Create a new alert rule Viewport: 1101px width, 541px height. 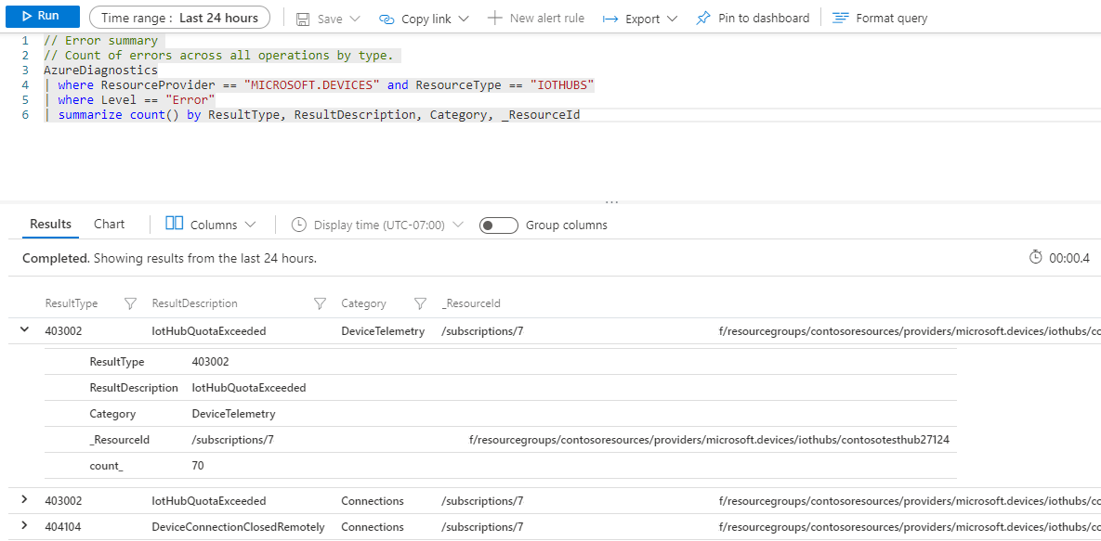536,17
